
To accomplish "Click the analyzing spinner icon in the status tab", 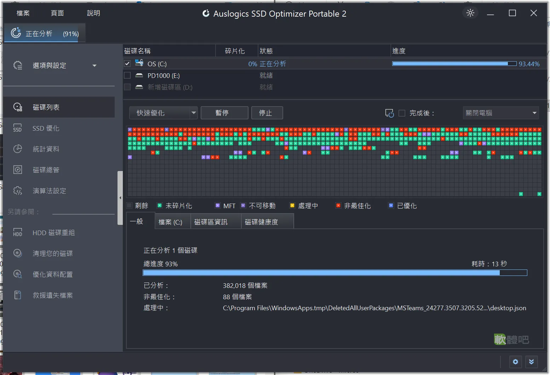I will pyautogui.click(x=16, y=33).
